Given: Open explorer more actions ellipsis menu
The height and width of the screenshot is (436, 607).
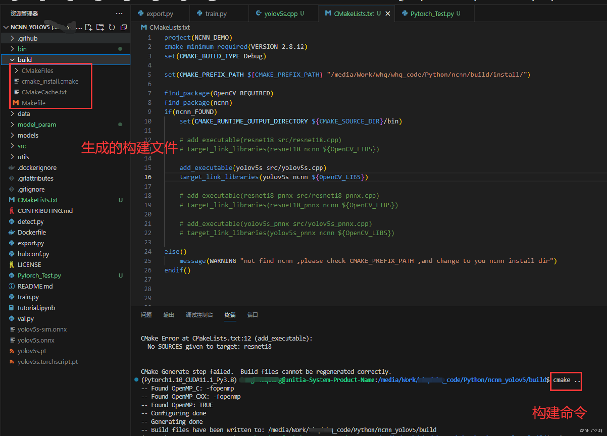Looking at the screenshot, I should (119, 13).
